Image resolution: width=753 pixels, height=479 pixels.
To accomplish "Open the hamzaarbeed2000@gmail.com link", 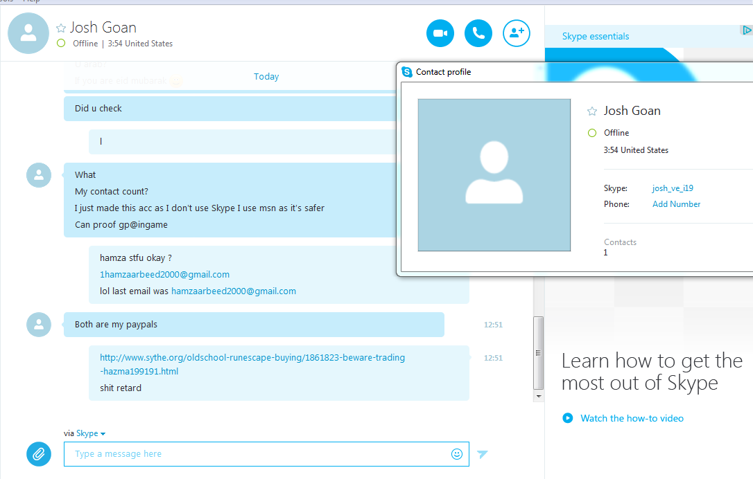I will coord(234,291).
